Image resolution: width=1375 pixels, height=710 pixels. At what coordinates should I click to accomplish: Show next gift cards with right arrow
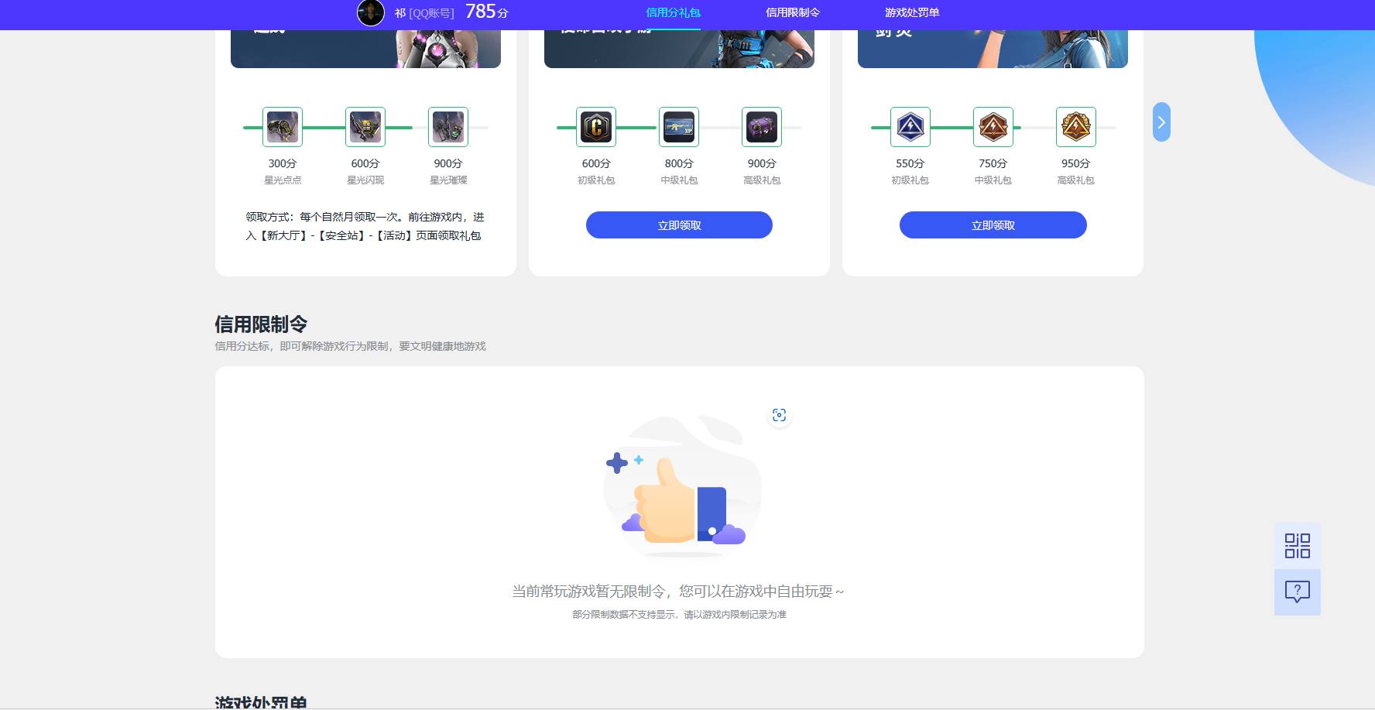pyautogui.click(x=1161, y=122)
